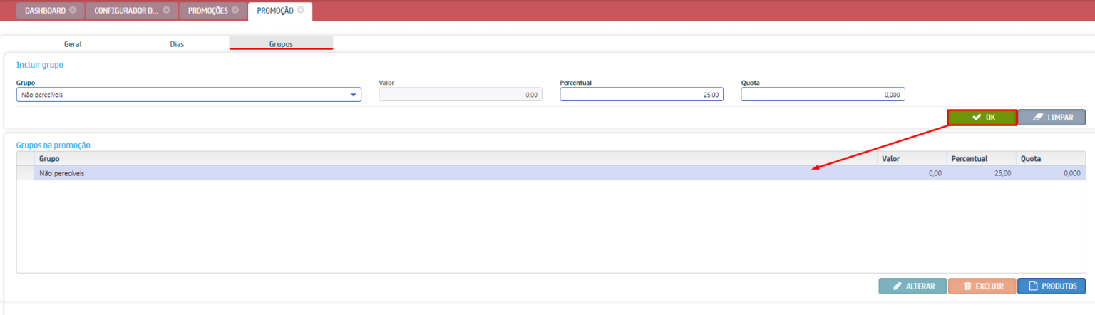Click the Limpar eraser button

[1052, 117]
